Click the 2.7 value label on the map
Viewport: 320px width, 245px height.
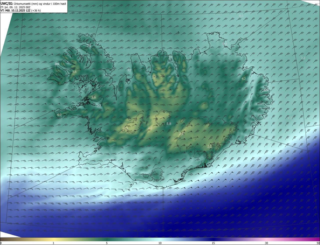pyautogui.click(x=154, y=77)
